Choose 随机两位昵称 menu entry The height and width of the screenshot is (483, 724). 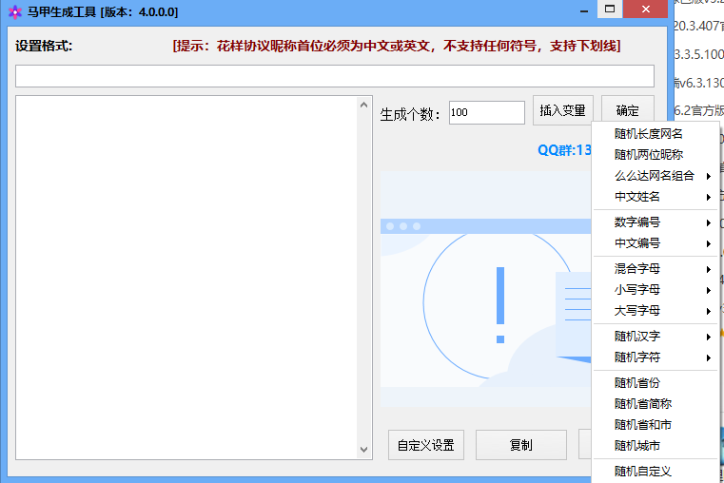coord(649,155)
